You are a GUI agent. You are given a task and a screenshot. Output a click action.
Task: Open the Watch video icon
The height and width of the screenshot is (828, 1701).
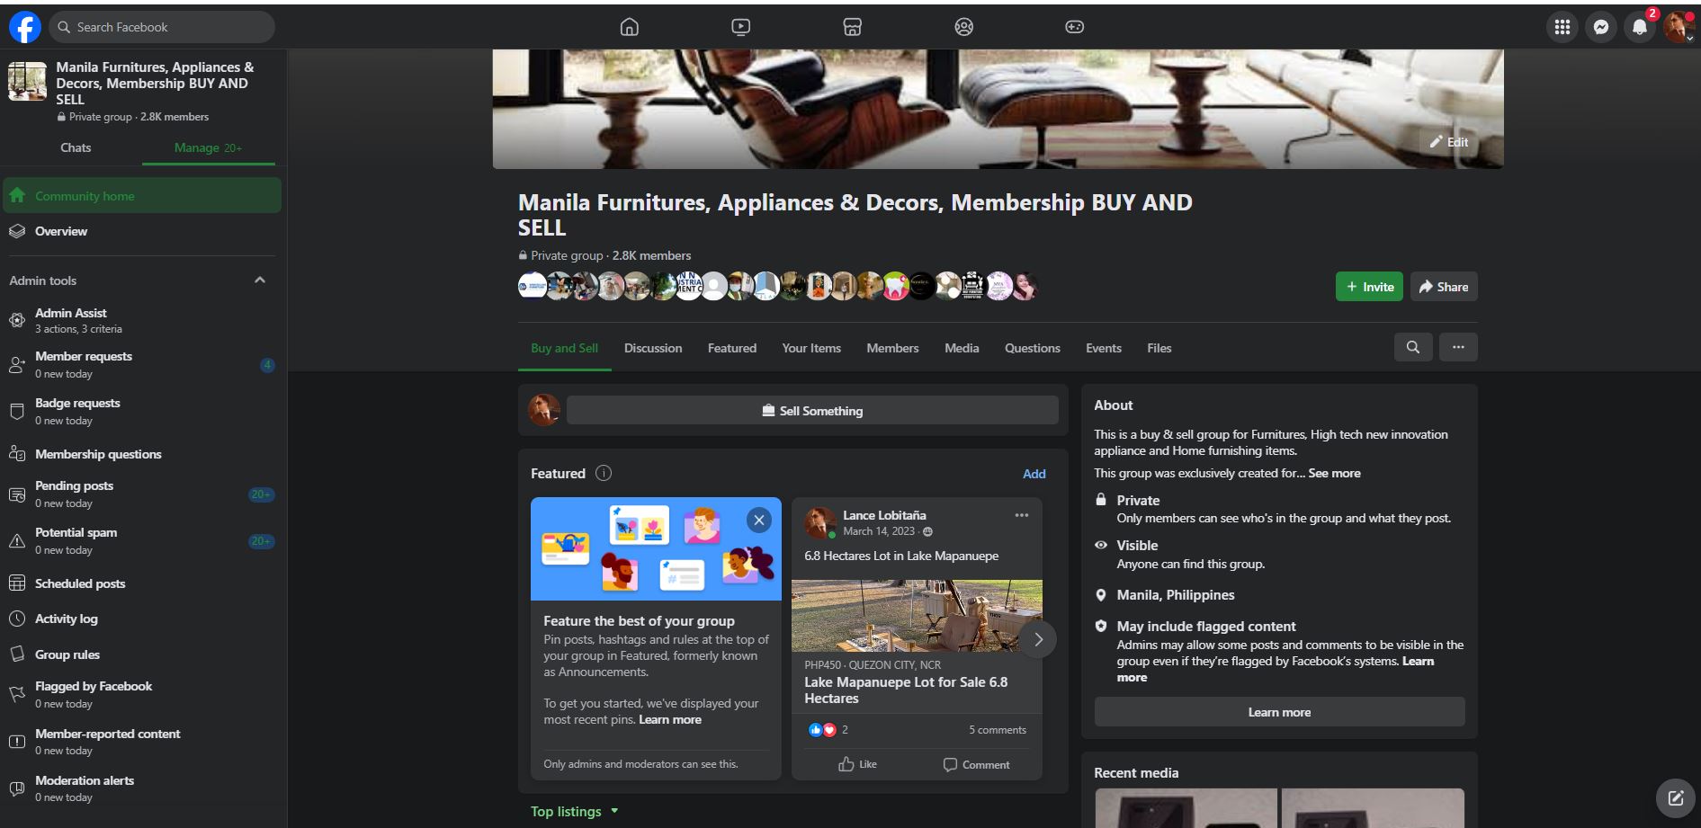pyautogui.click(x=740, y=27)
